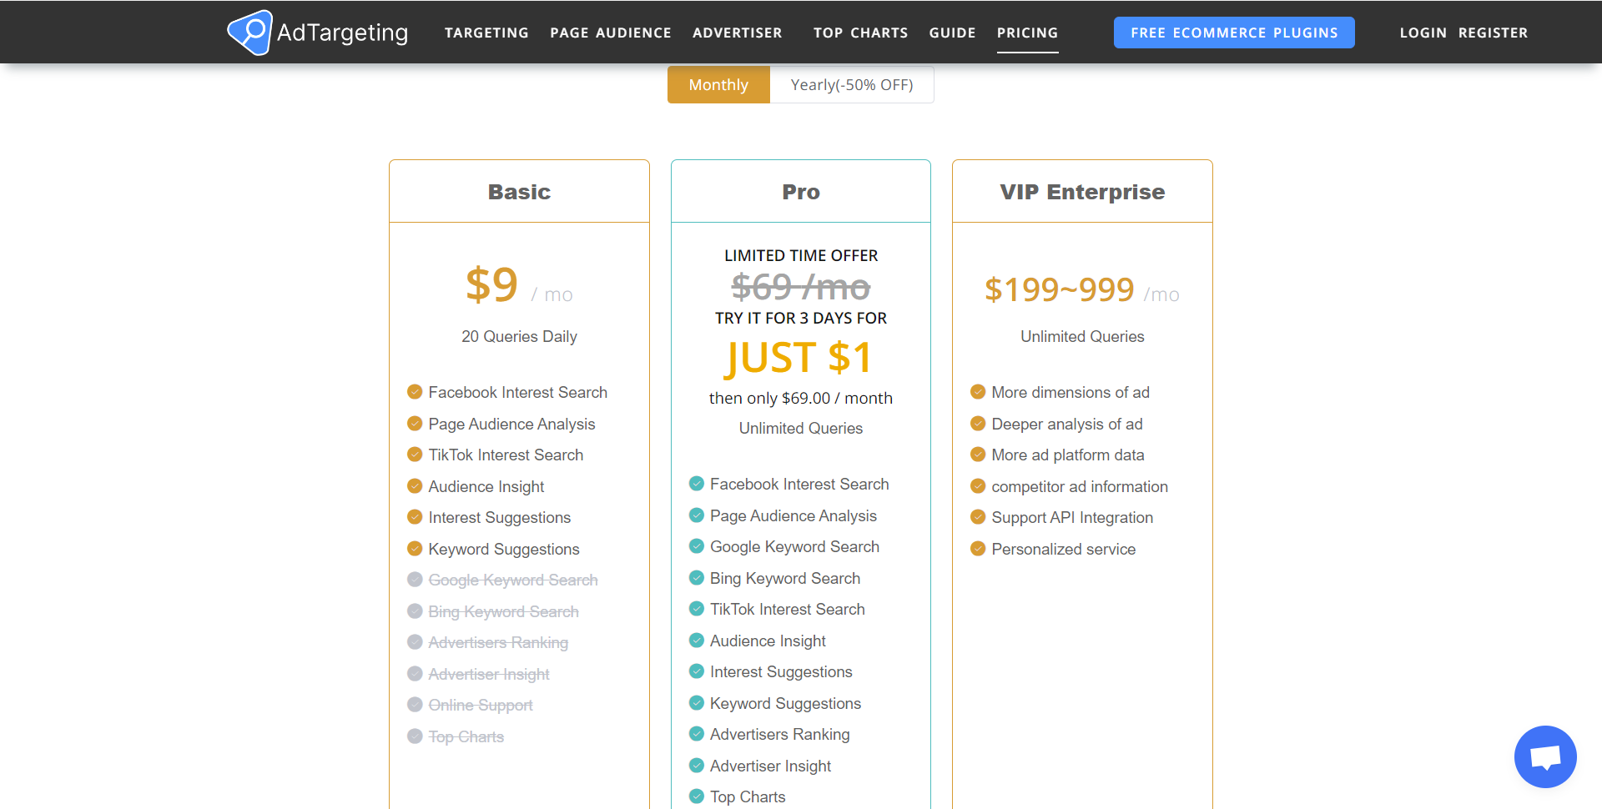Open the live chat bubble icon

(x=1545, y=756)
